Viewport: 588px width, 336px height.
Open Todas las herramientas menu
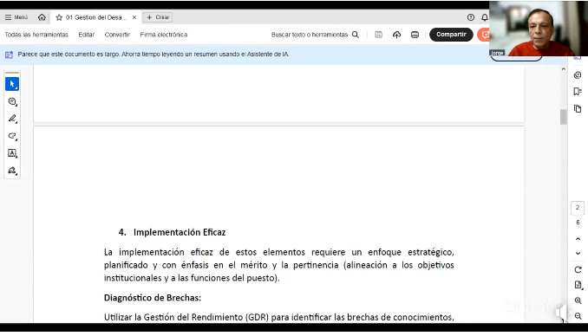pyautogui.click(x=36, y=35)
